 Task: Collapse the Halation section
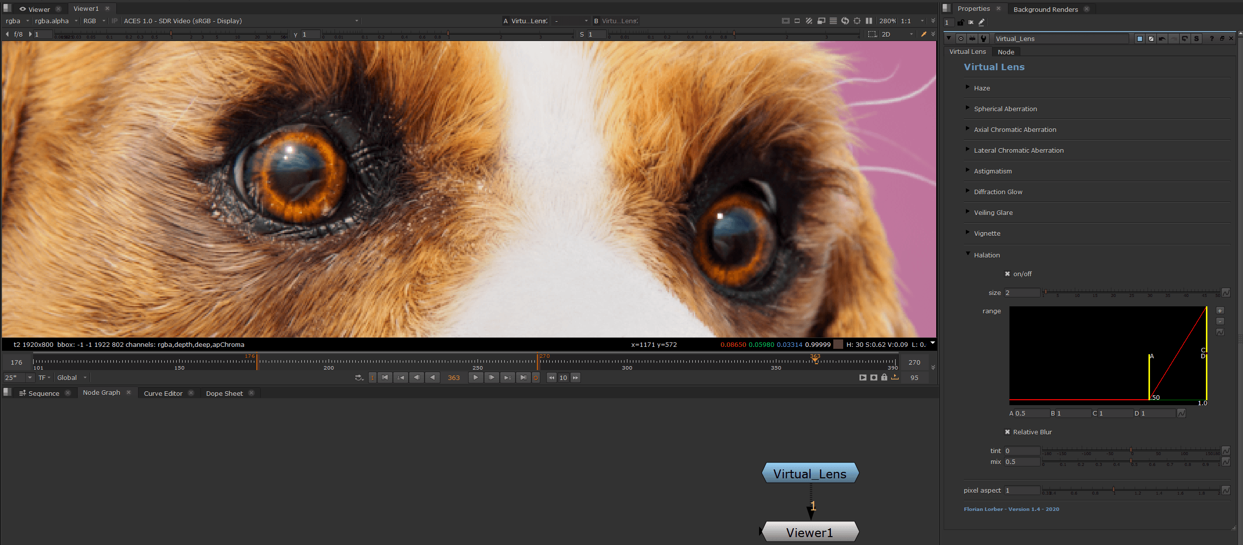pyautogui.click(x=968, y=254)
